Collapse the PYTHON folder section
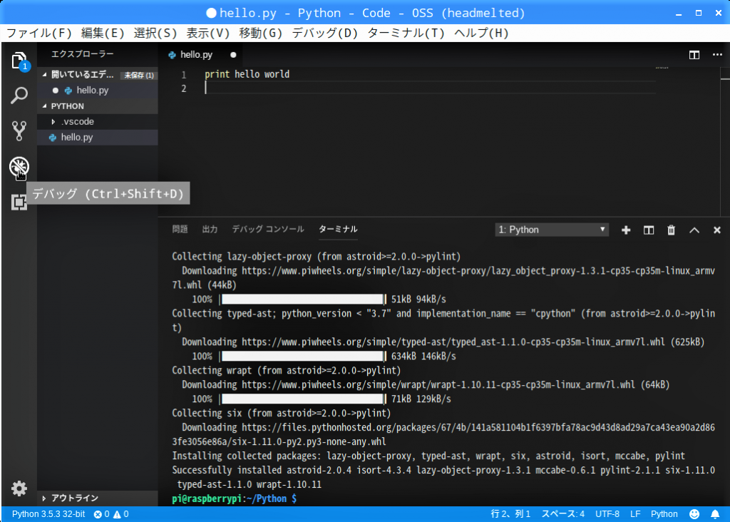 point(45,106)
